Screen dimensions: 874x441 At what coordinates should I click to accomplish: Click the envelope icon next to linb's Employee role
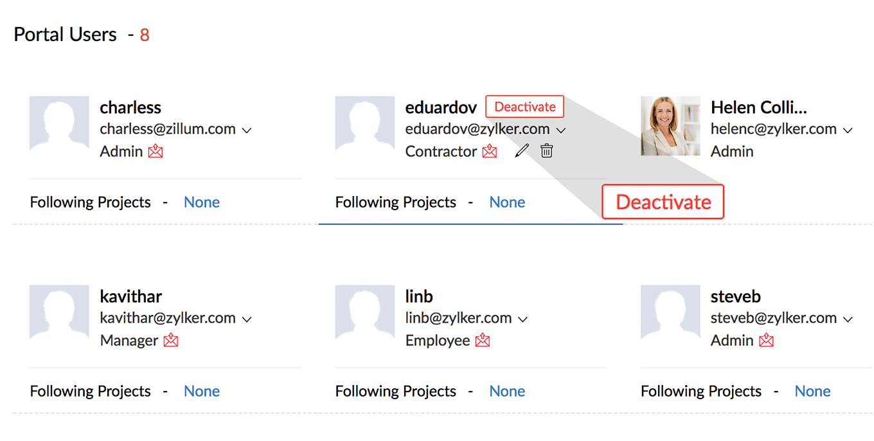pos(483,341)
